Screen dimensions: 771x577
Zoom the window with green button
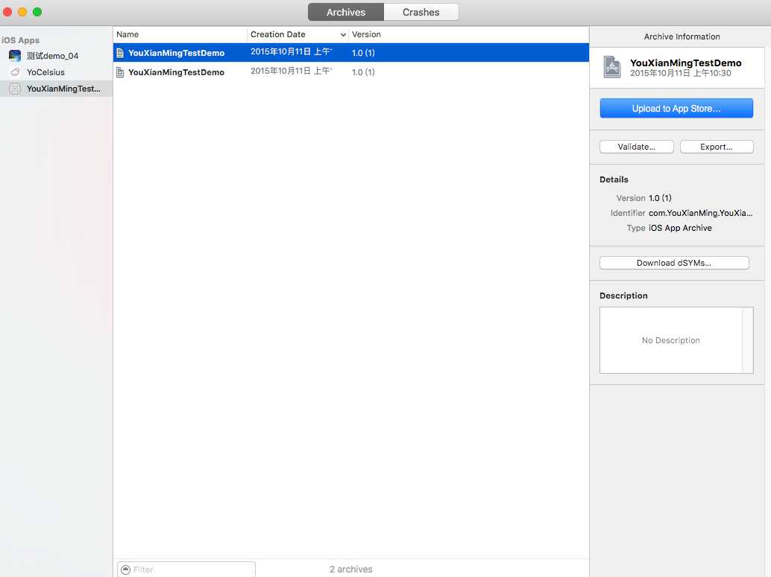(x=37, y=12)
